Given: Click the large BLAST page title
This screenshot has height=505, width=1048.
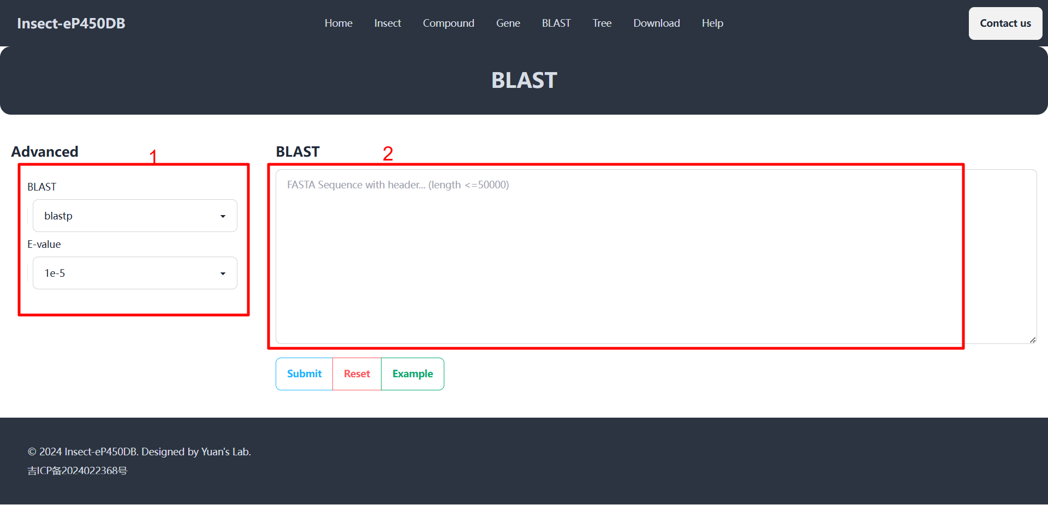Looking at the screenshot, I should (x=524, y=80).
